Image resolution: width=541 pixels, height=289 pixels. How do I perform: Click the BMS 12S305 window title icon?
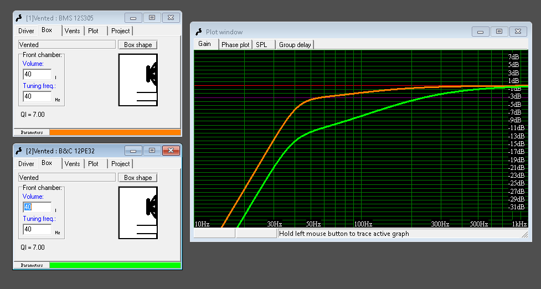point(19,18)
